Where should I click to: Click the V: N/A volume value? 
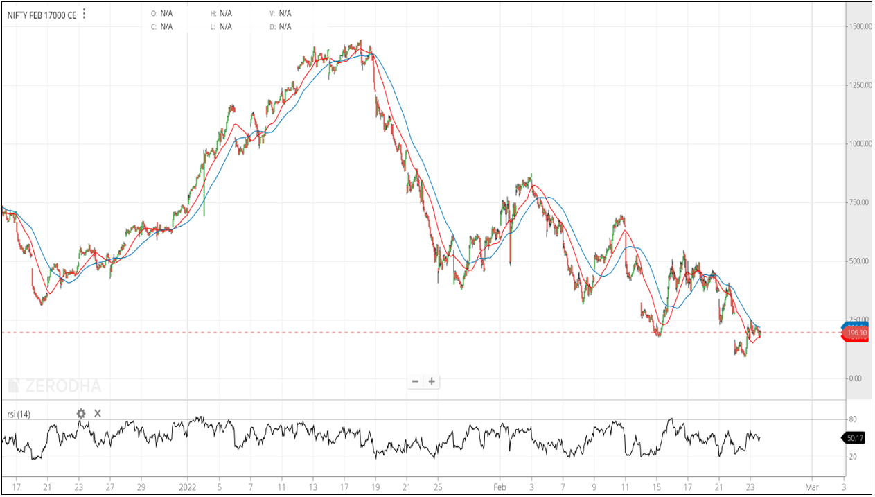281,13
